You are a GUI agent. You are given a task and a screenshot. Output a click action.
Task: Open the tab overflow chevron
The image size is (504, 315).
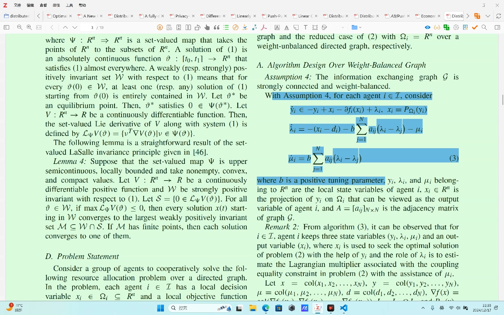(x=468, y=16)
